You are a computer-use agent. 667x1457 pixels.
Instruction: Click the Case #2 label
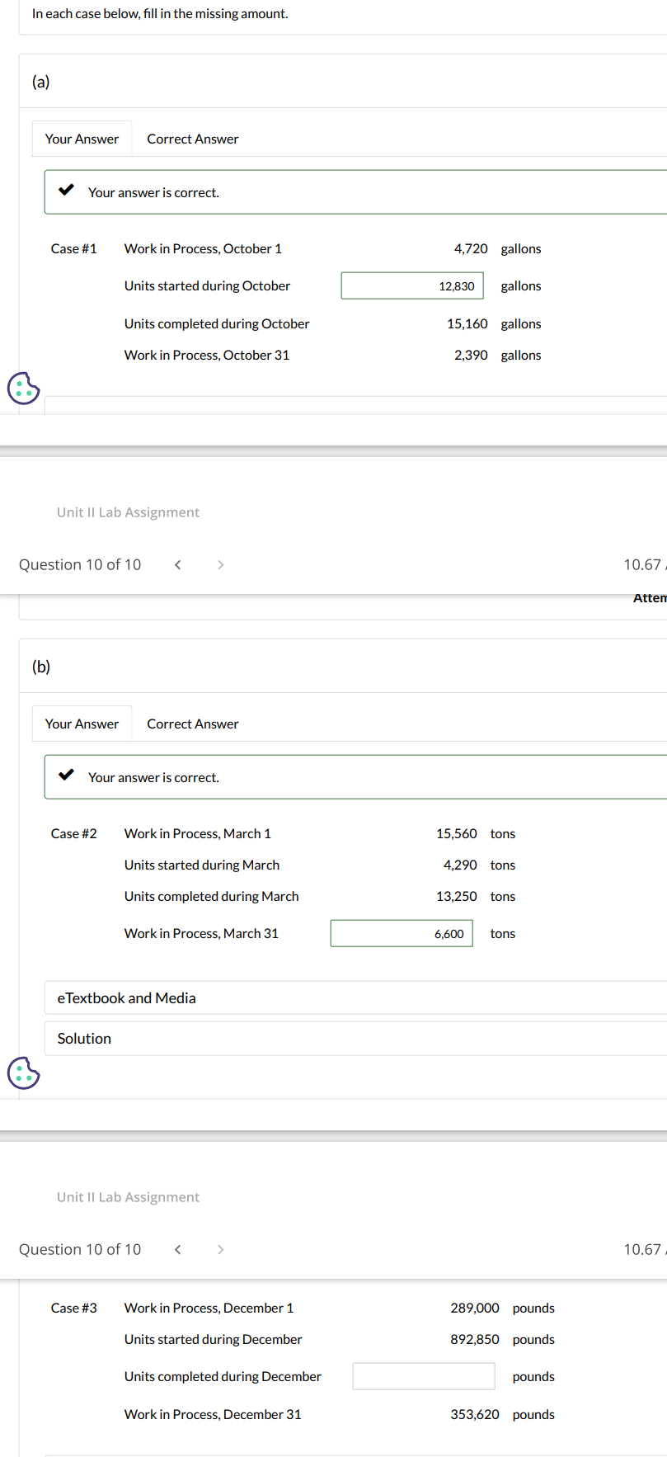pos(74,834)
